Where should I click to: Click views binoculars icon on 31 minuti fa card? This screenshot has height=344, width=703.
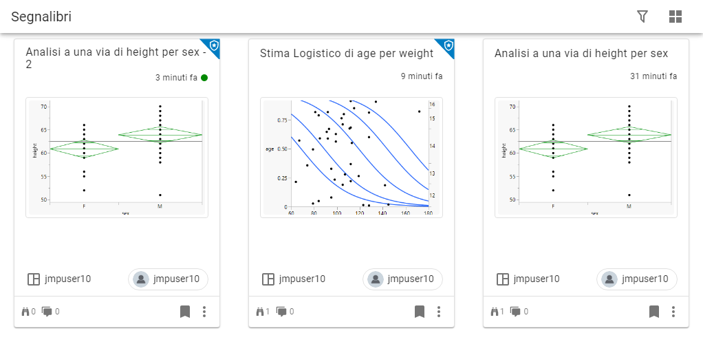coord(494,312)
